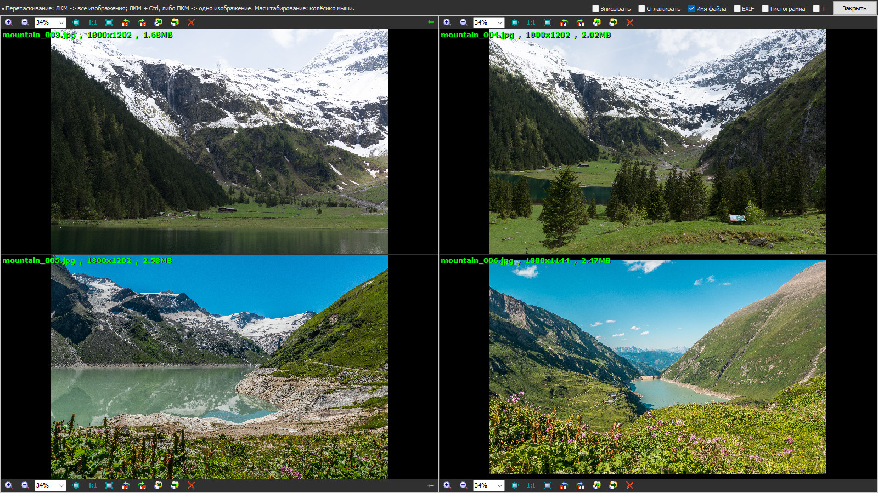Click the 1:1 actual size icon

(x=91, y=22)
